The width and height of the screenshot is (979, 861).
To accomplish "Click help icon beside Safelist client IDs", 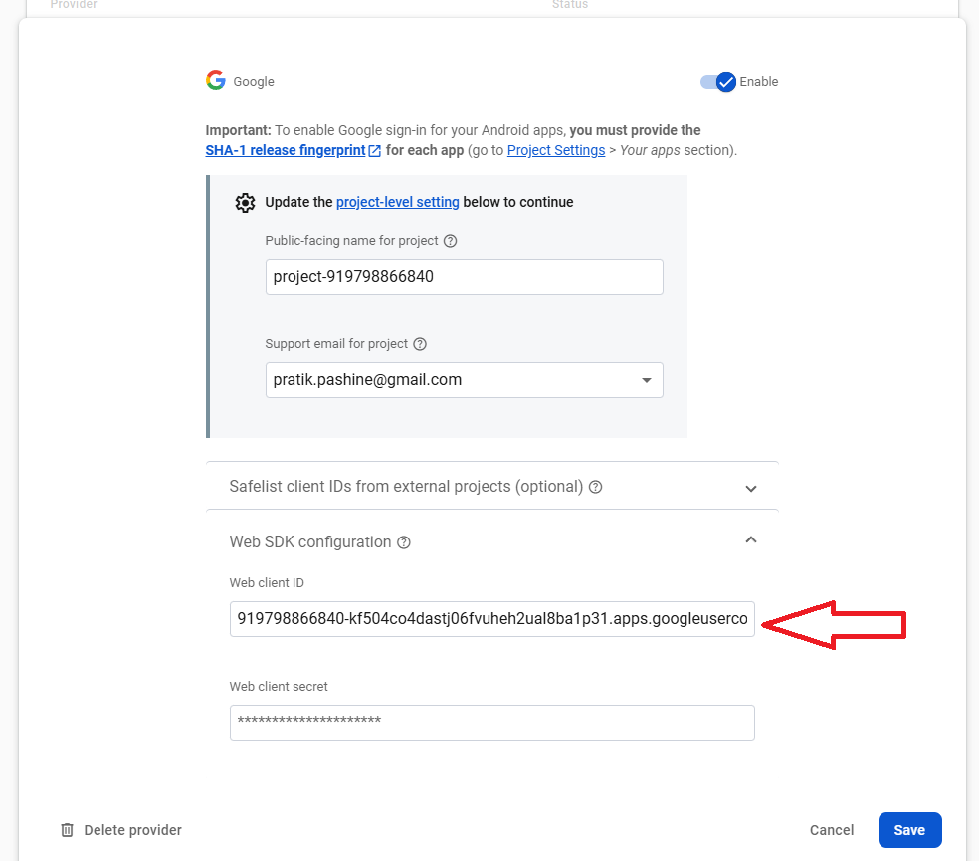I will pyautogui.click(x=596, y=487).
